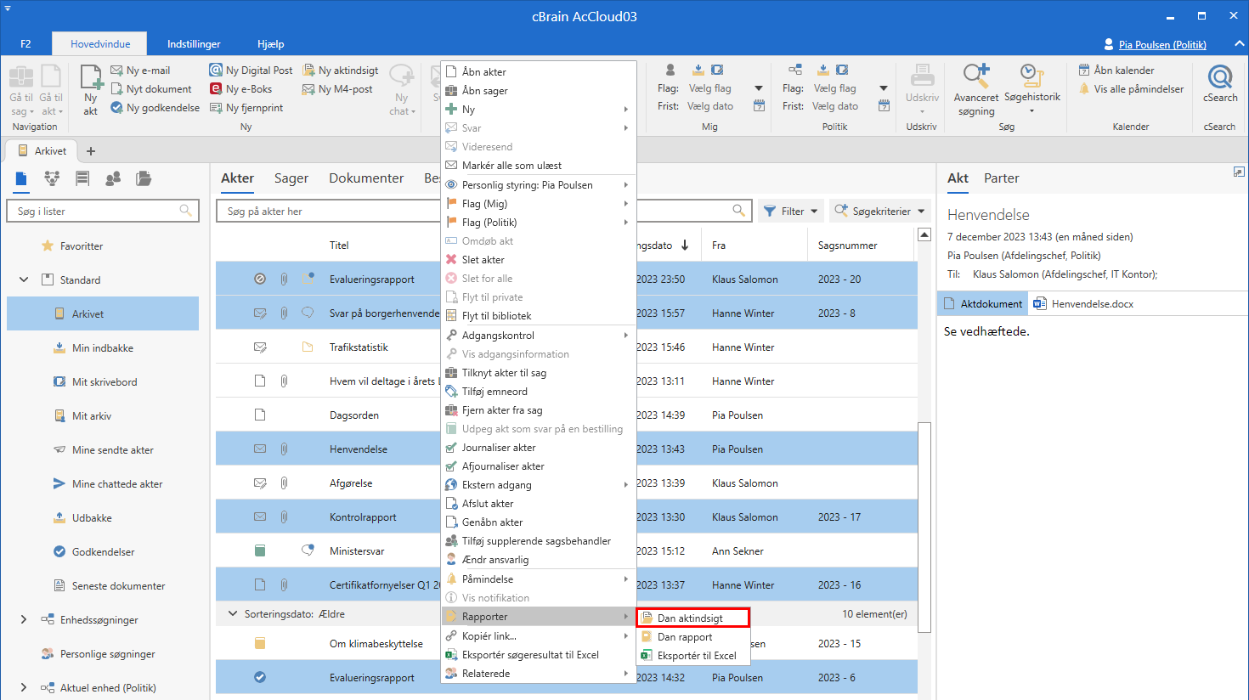Viewport: 1249px width, 700px height.
Task: Open Ny Digital Post
Action: pos(251,71)
